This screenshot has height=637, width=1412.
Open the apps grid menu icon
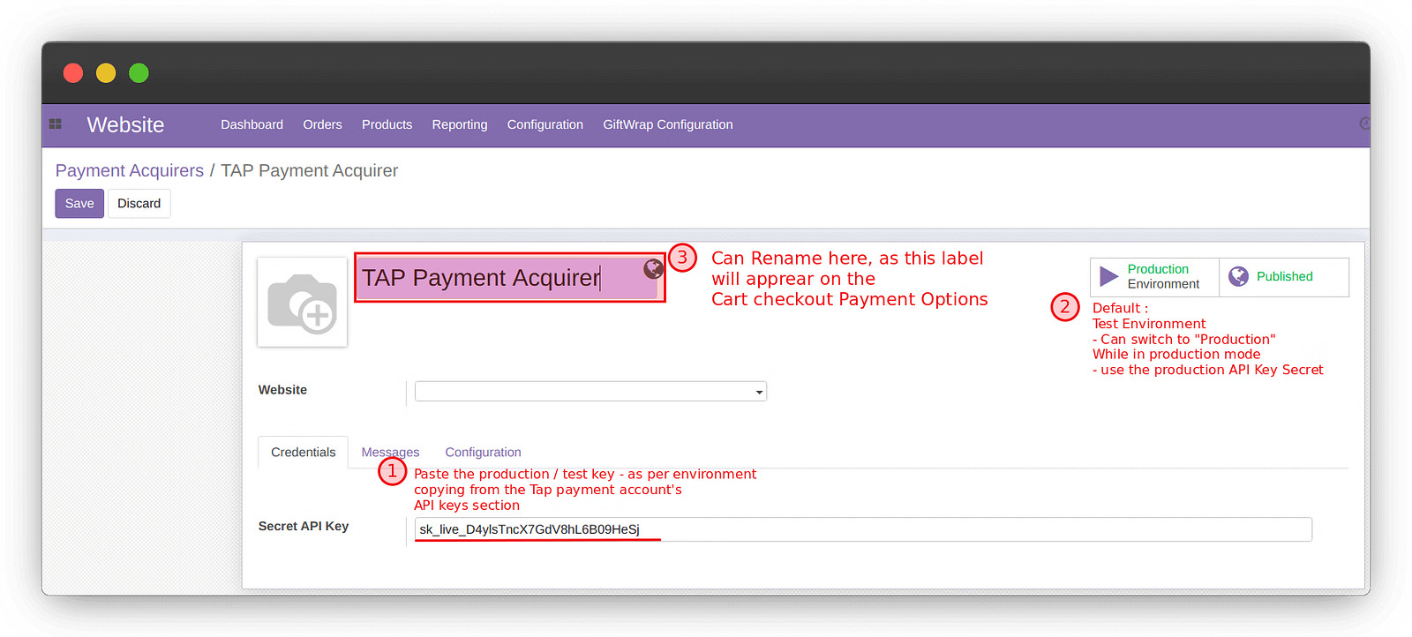click(x=55, y=124)
